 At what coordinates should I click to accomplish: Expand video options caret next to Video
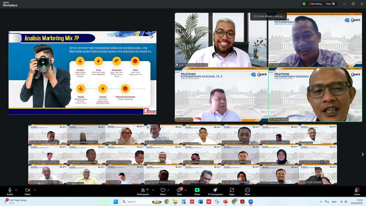click(35, 190)
